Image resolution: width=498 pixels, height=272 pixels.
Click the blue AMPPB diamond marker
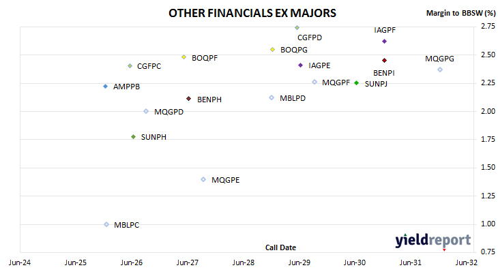click(106, 87)
